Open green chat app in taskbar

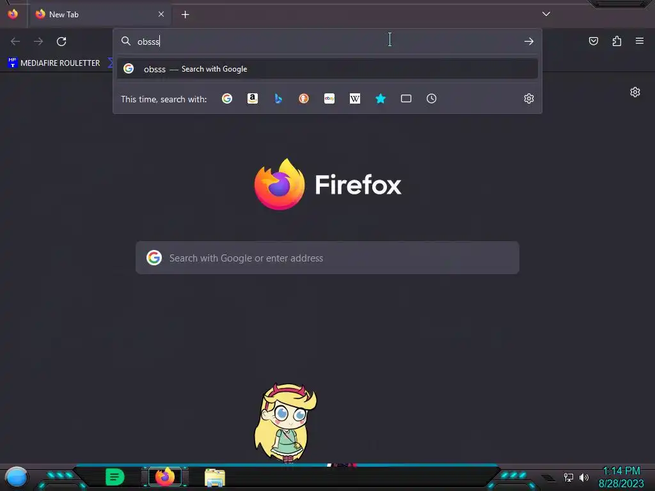point(115,477)
